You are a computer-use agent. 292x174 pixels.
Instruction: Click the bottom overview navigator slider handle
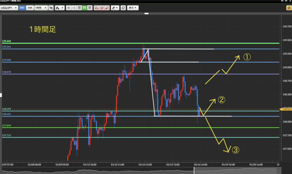tap(194, 170)
